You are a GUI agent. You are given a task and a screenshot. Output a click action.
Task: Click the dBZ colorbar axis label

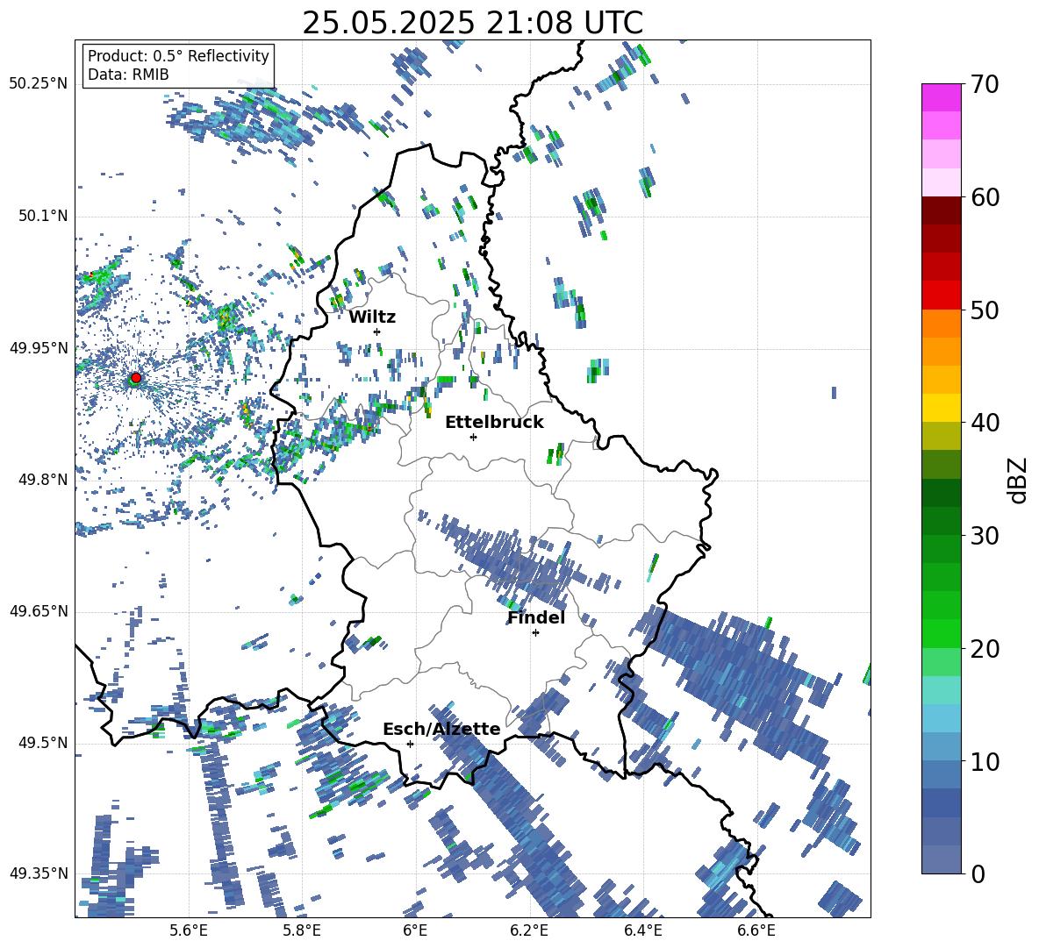[x=1017, y=480]
